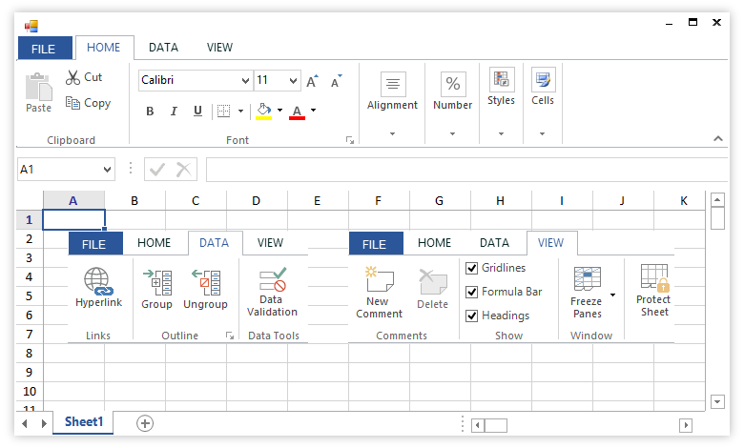Apply the yellow fill color
Image resolution: width=744 pixels, height=448 pixels.
click(x=264, y=111)
